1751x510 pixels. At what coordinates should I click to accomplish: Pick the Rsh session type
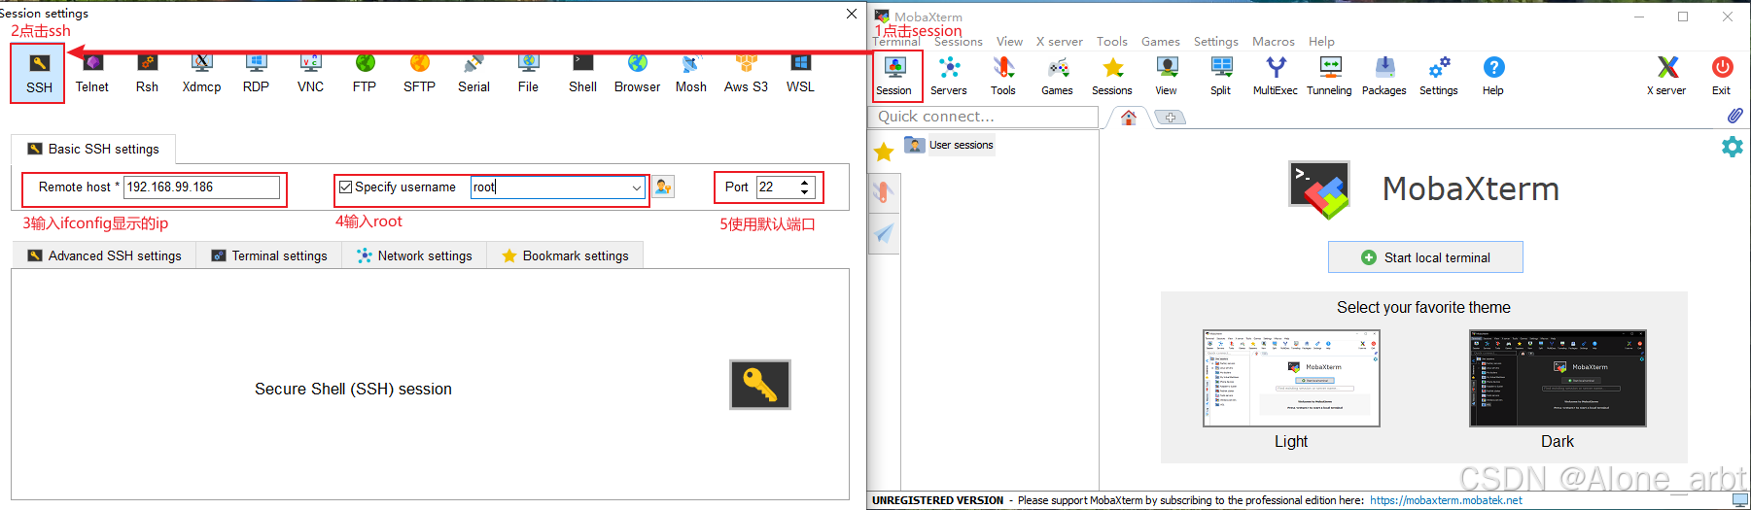click(147, 75)
